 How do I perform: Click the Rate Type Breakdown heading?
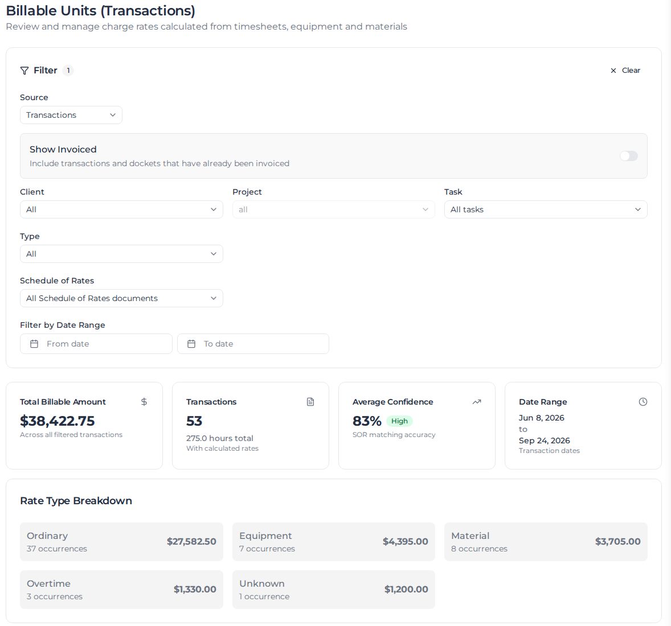(76, 501)
